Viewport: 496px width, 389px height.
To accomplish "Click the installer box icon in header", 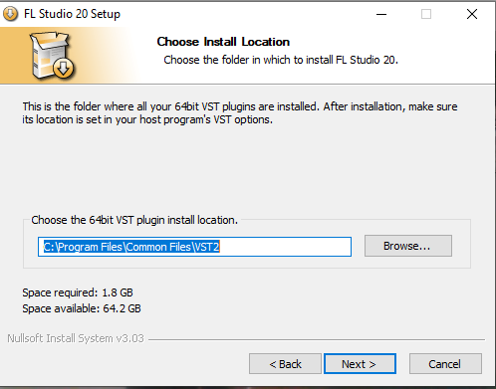I will point(53,56).
